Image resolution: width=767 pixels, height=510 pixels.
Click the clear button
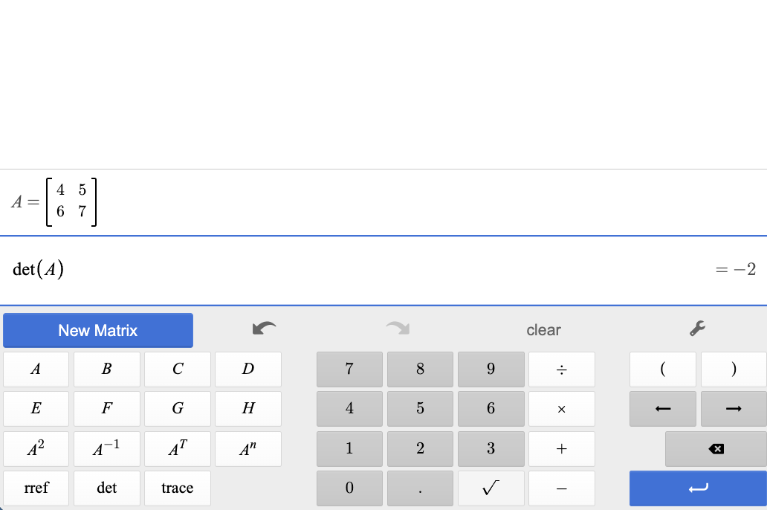(x=543, y=330)
